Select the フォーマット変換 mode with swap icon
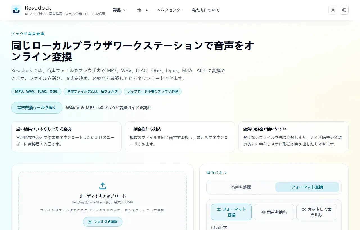The width and height of the screenshot is (360, 230). click(231, 212)
